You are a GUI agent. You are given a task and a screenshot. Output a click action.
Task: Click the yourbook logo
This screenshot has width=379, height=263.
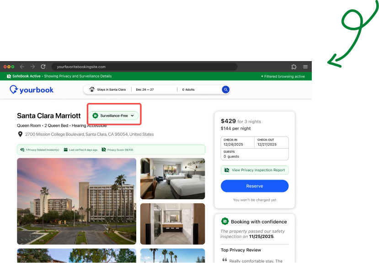32,90
